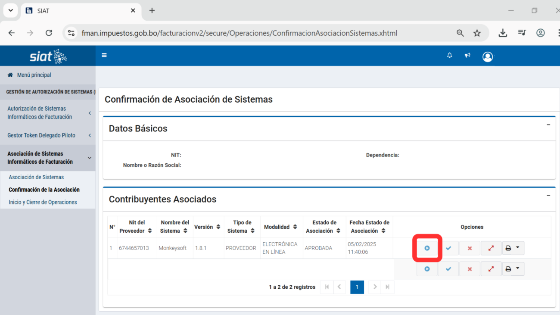Viewport: 560px width, 315px height.
Task: Click the megaphone announcements icon
Action: pos(467,56)
